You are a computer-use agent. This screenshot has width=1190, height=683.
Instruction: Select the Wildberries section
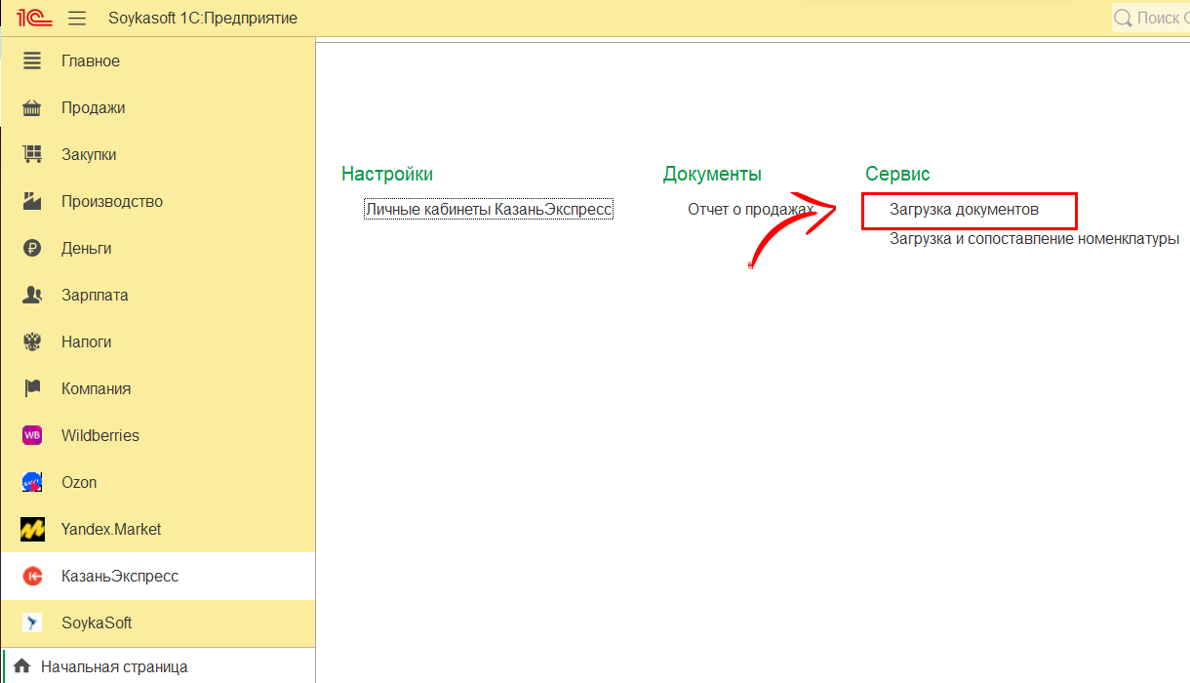[x=158, y=435]
